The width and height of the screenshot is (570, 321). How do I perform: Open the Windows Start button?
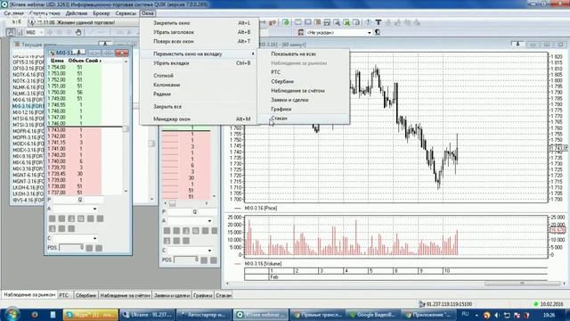(12, 314)
